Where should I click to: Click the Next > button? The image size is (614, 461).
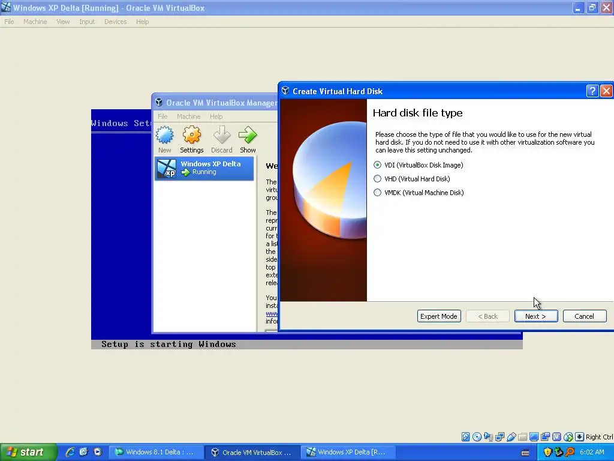(535, 316)
